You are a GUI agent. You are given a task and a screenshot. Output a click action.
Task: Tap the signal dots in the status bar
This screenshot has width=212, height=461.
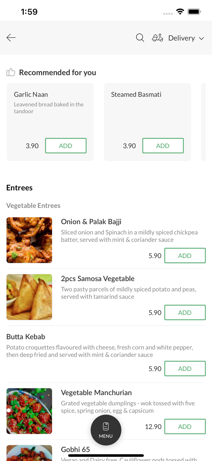168,13
